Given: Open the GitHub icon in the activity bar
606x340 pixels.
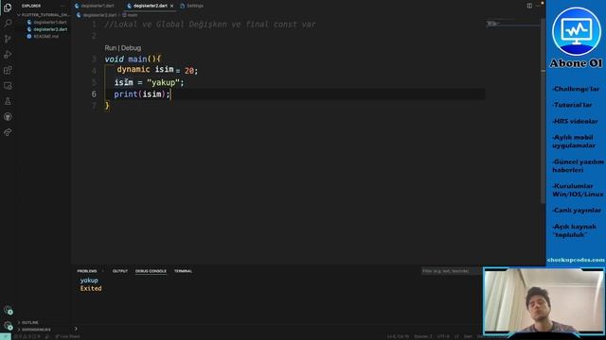Looking at the screenshot, I should click(x=8, y=117).
